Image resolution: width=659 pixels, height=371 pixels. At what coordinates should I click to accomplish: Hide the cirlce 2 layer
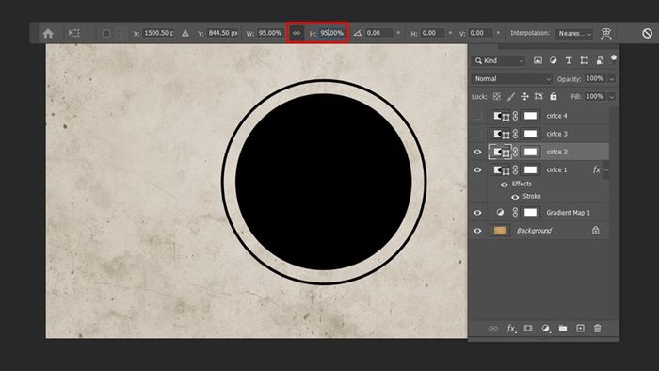[x=478, y=152]
